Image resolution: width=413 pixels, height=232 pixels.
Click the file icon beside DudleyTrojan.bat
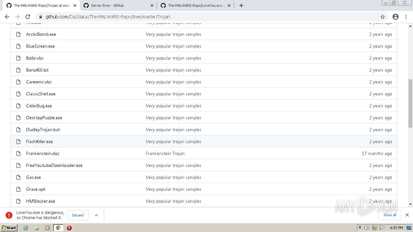pyautogui.click(x=18, y=130)
